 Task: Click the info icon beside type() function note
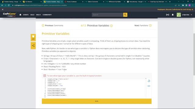[x=45, y=76]
